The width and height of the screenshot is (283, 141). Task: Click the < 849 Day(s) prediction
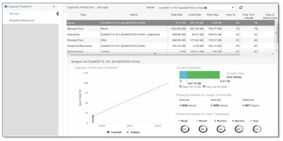point(188,105)
